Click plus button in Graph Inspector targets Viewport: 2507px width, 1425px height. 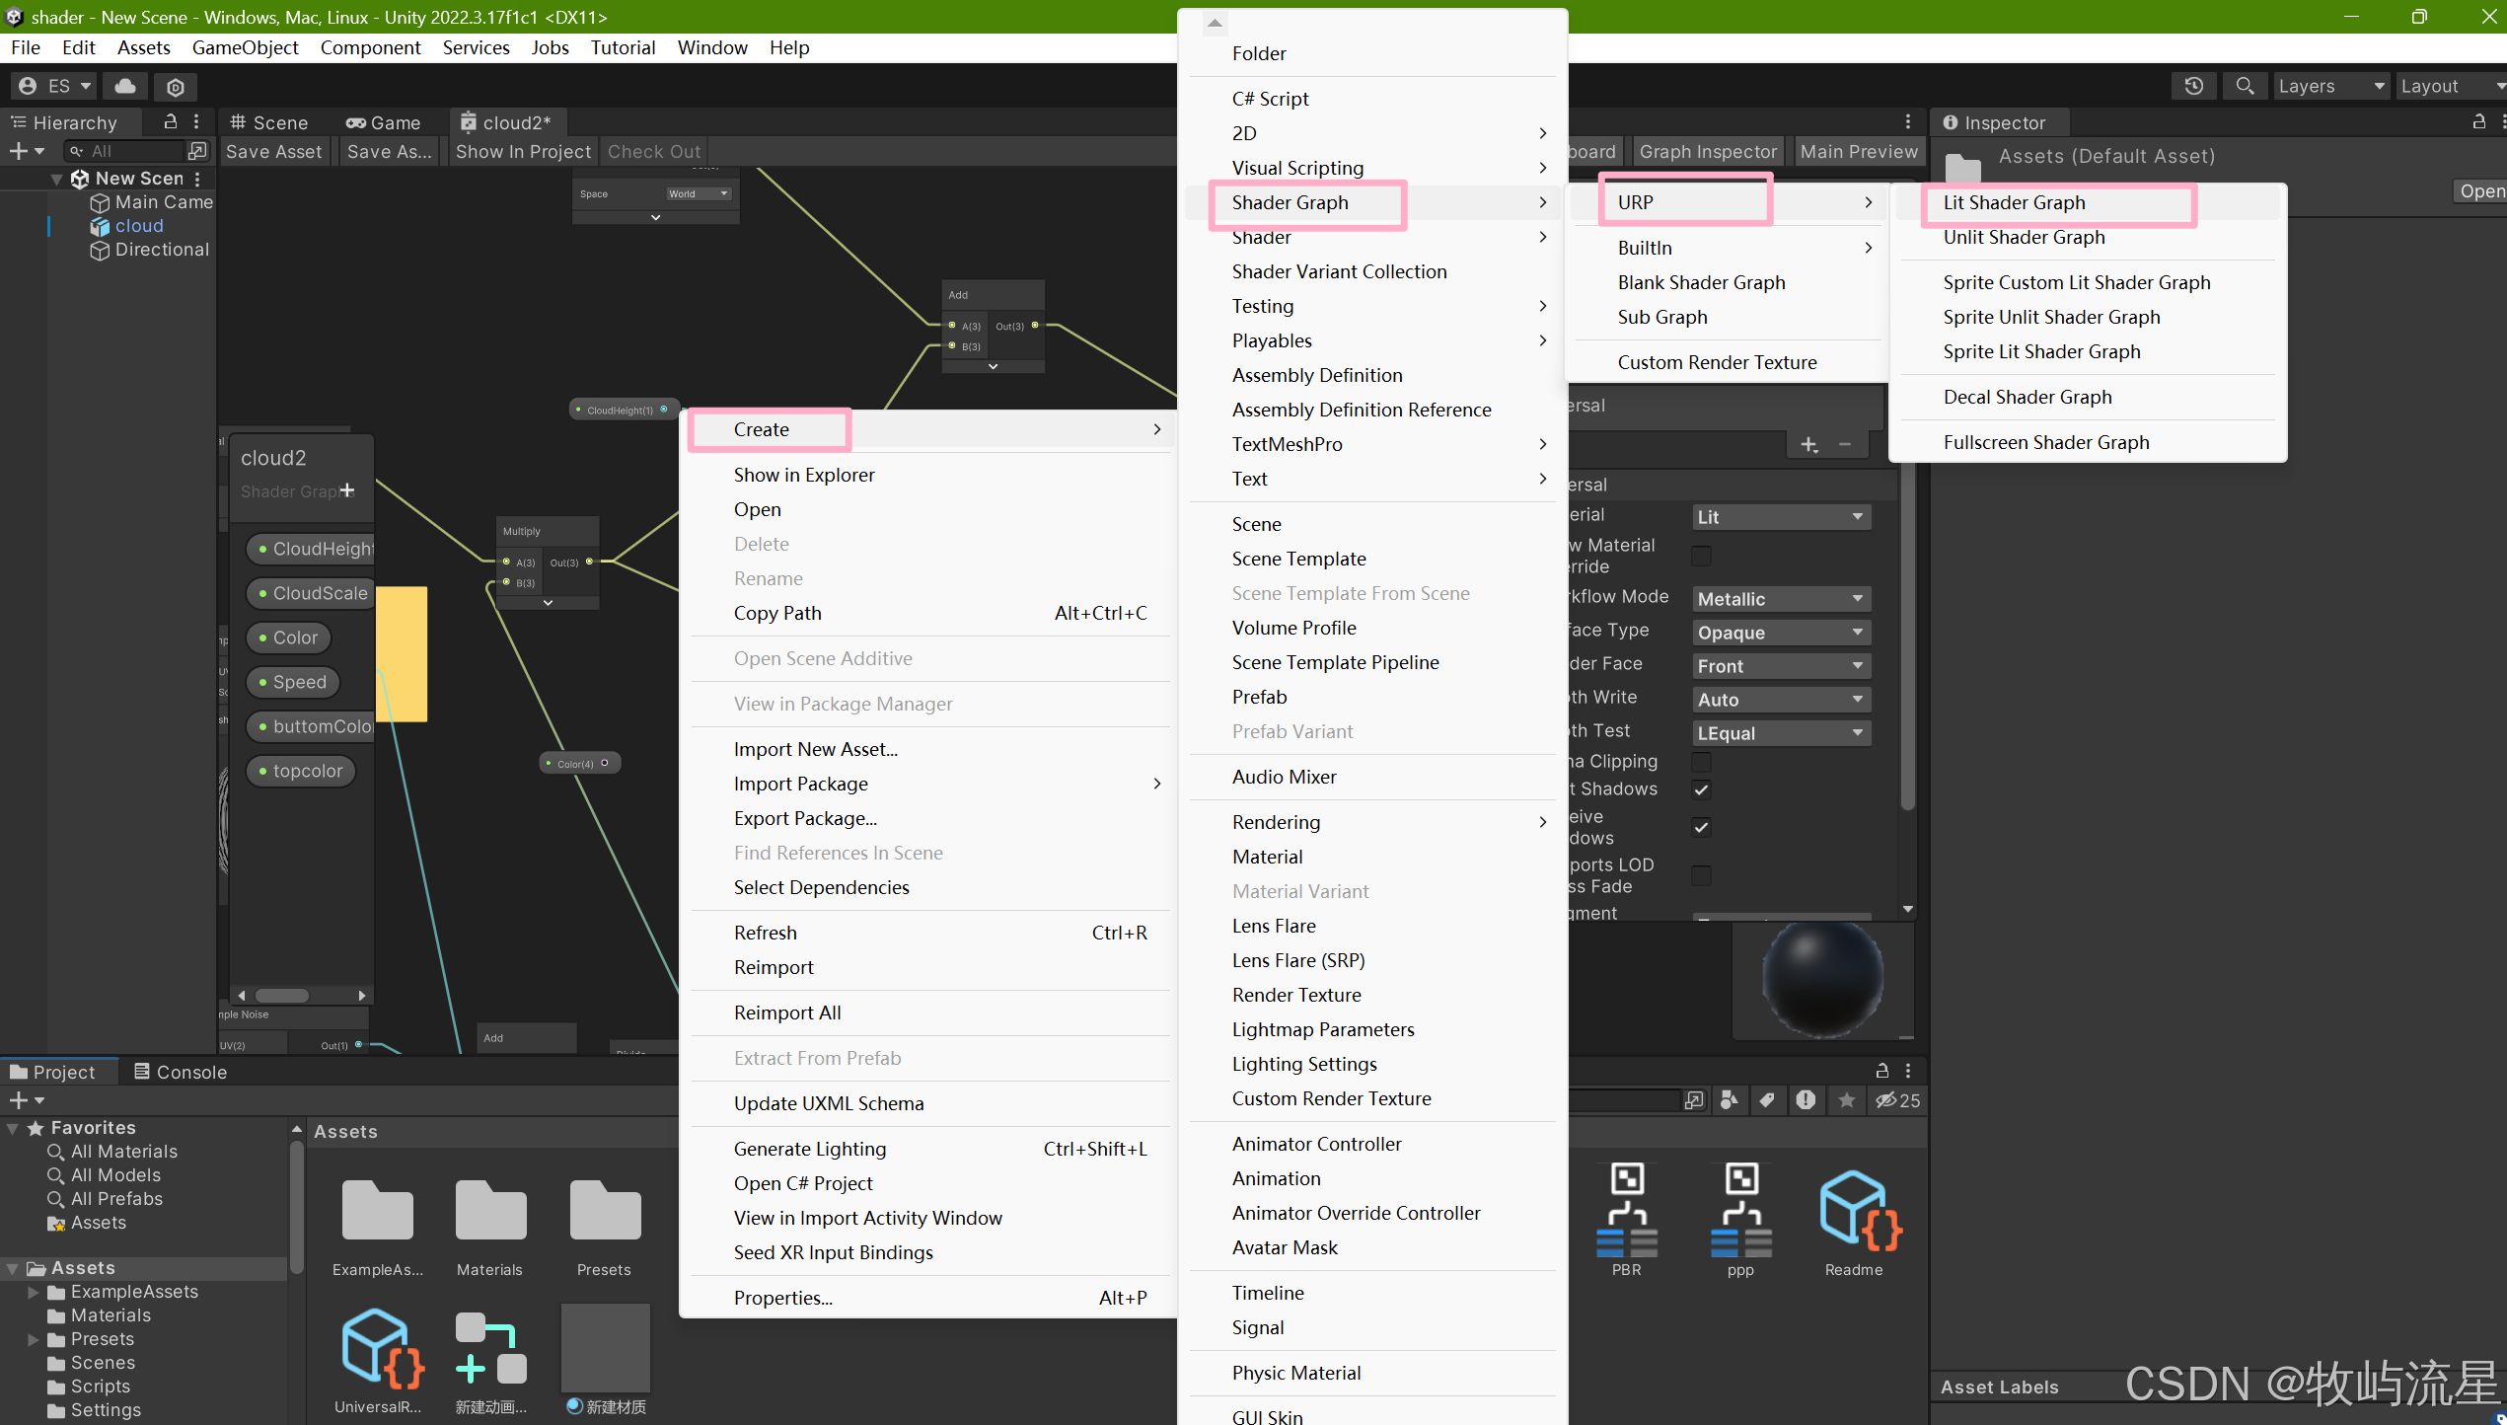point(1808,445)
